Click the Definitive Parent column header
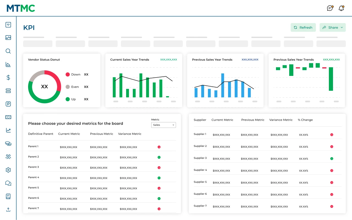Screen dimensions: 352x220 click(41, 134)
